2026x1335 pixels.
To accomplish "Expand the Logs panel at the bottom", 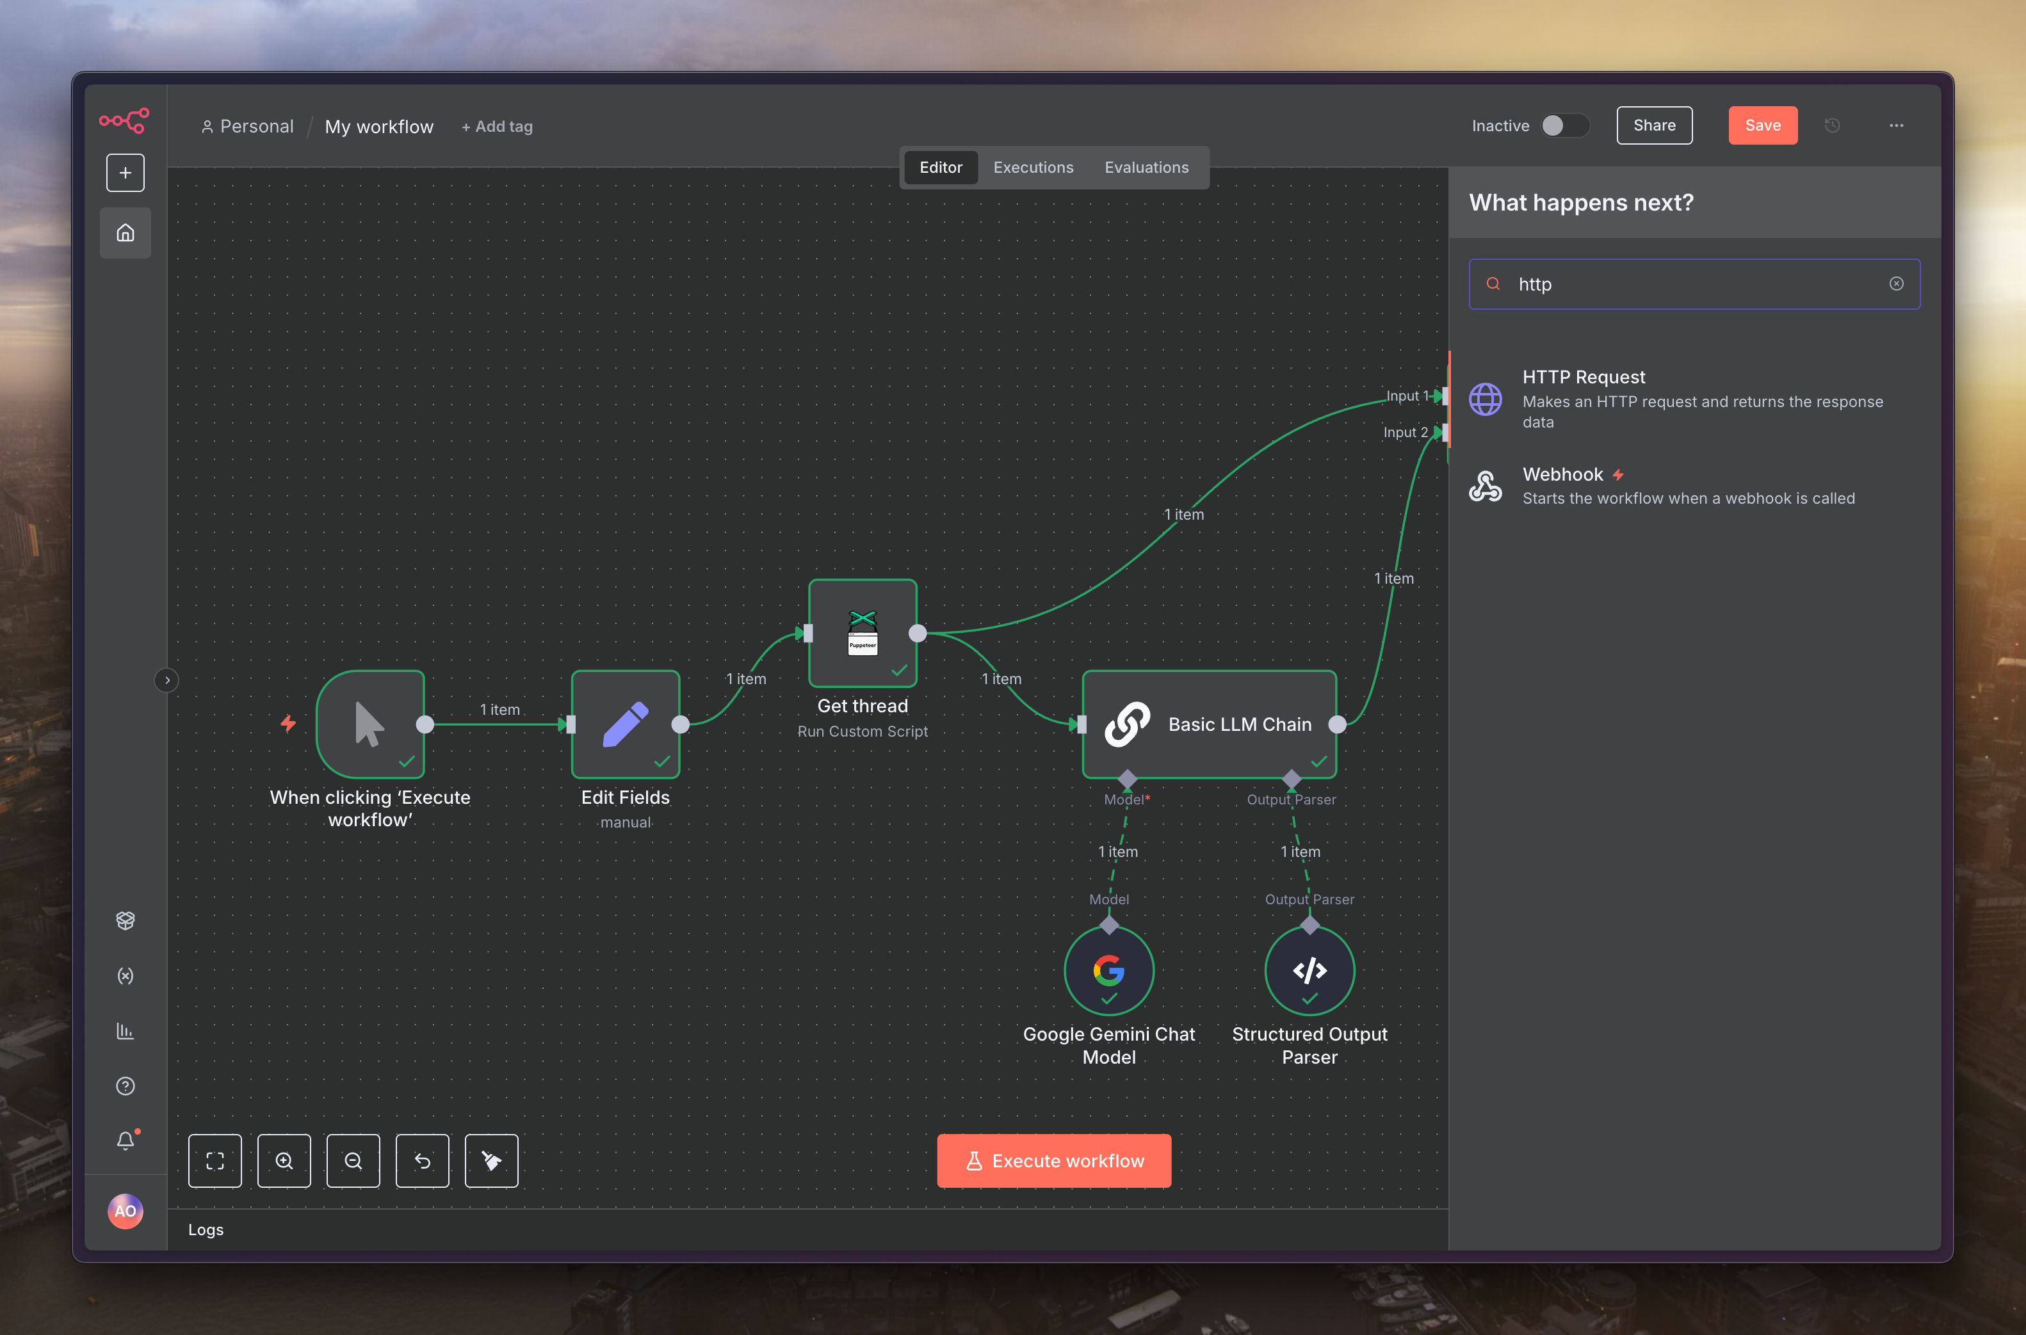I will tap(206, 1229).
